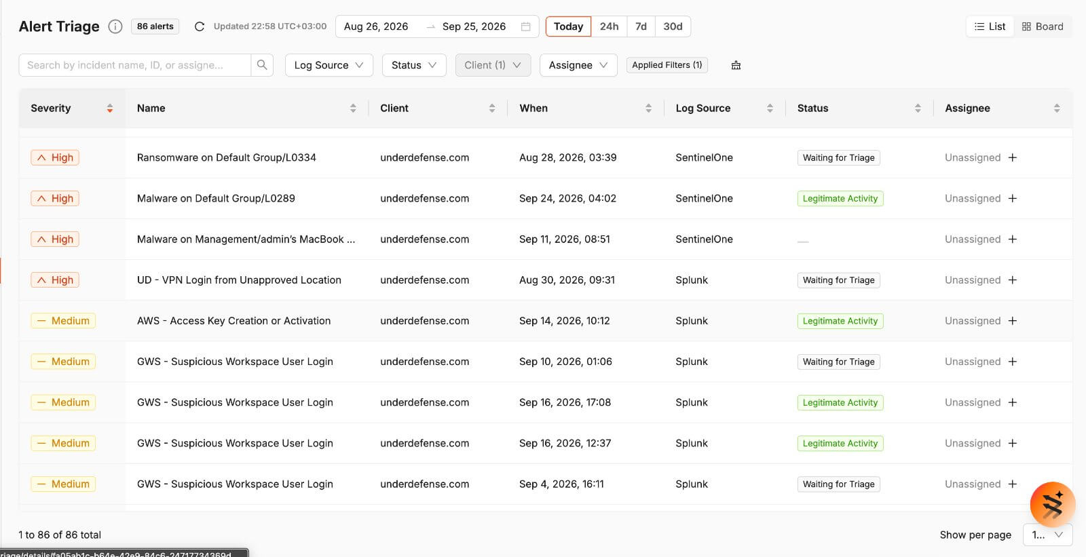
Task: Switch to List view
Action: coord(990,26)
